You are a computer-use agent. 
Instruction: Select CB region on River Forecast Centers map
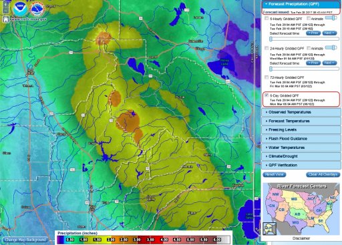(281, 210)
